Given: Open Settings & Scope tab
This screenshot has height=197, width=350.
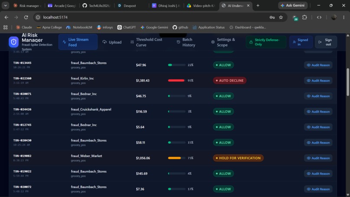Looking at the screenshot, I should 223,42.
